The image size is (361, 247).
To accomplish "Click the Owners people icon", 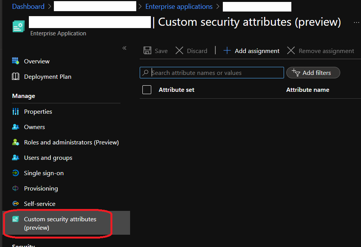I will 15,127.
